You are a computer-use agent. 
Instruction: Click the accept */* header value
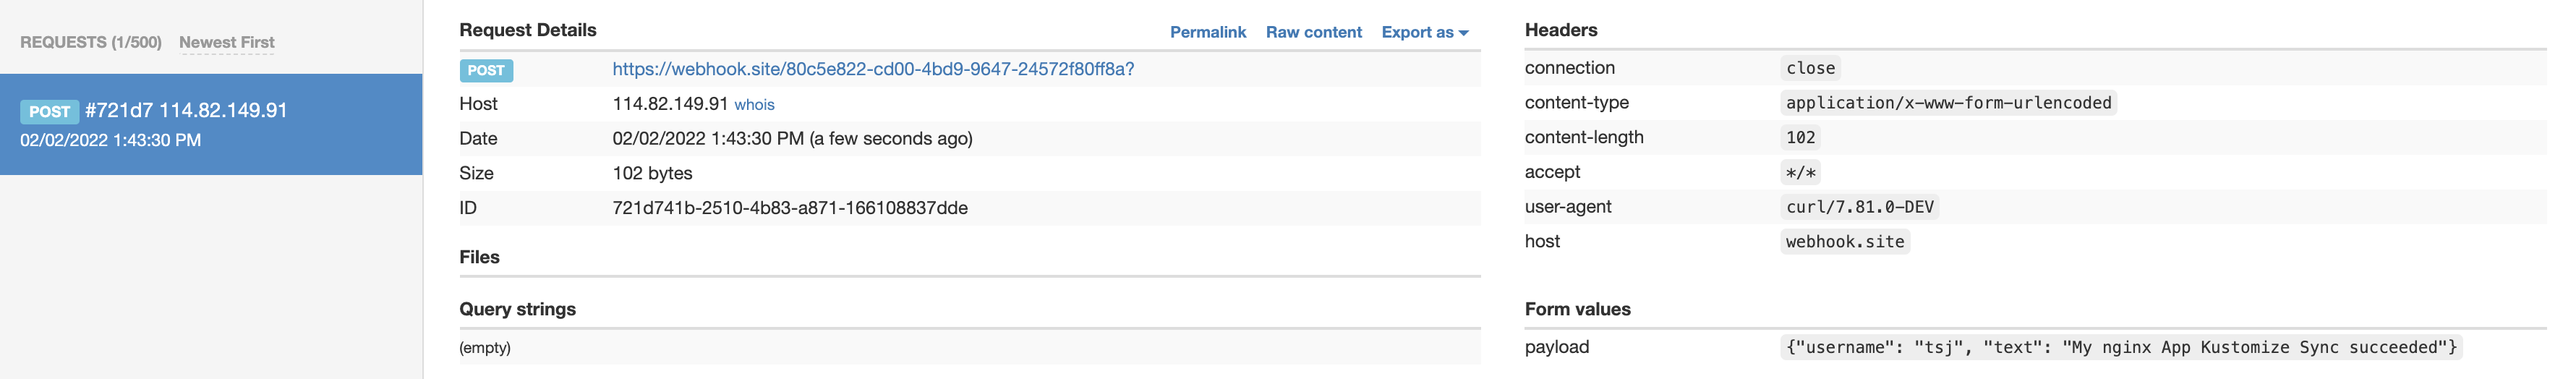(x=1801, y=172)
